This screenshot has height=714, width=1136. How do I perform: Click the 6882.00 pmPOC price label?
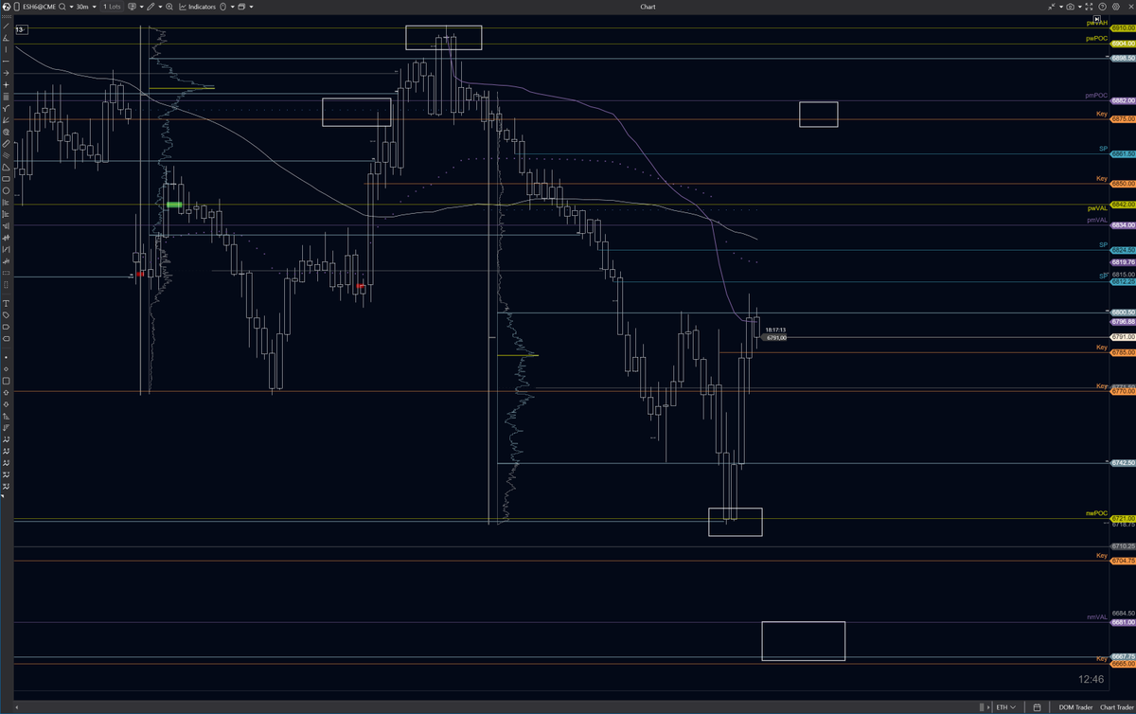(1123, 100)
